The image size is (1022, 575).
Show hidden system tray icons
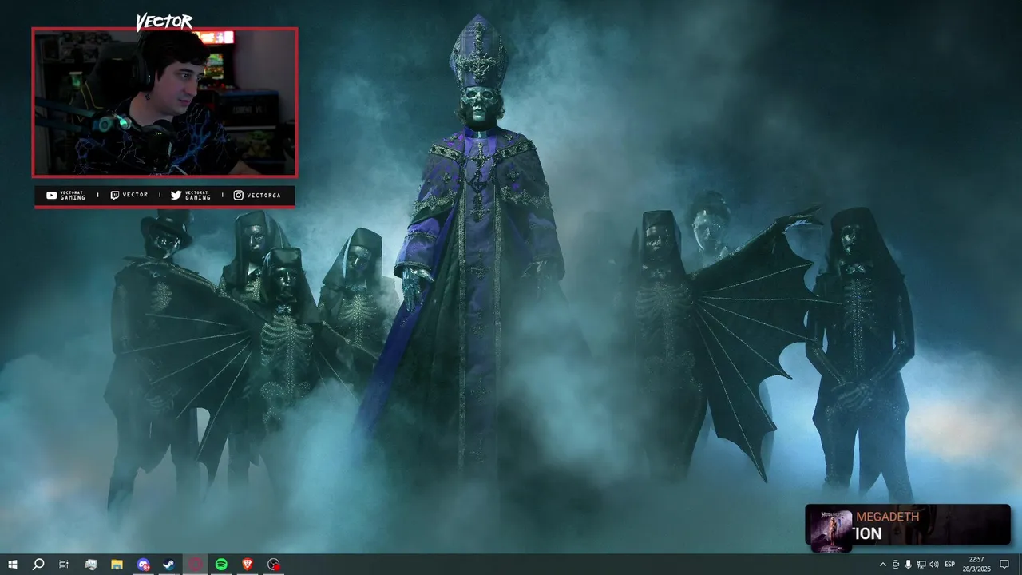[x=882, y=565]
